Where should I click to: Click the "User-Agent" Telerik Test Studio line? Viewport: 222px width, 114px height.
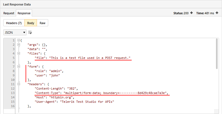click(x=74, y=102)
